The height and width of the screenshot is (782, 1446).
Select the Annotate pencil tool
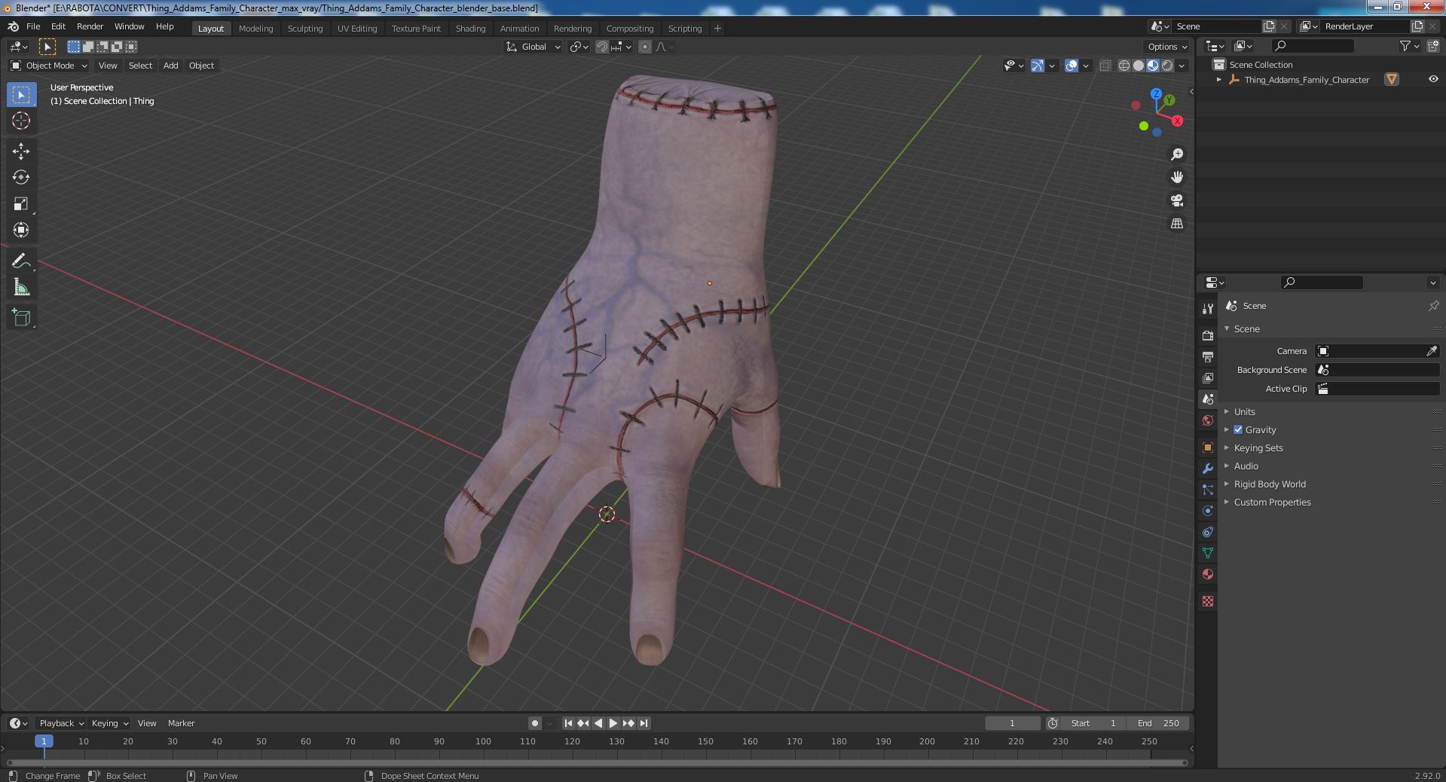[x=21, y=261]
